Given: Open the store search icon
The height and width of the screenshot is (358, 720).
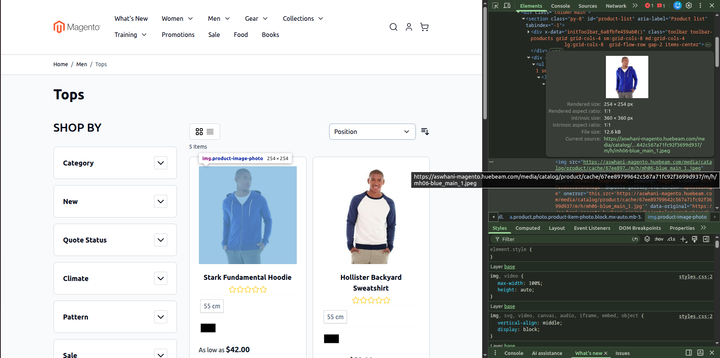Looking at the screenshot, I should point(393,27).
